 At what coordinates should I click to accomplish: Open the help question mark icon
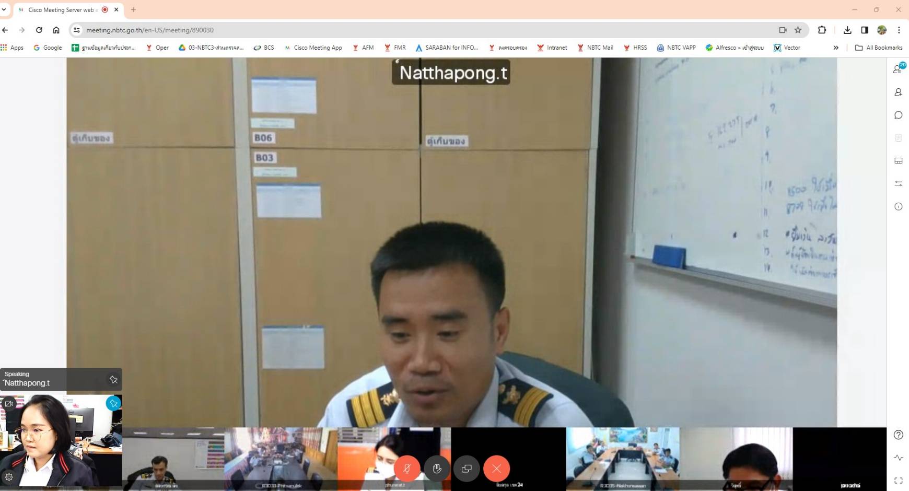click(x=898, y=435)
